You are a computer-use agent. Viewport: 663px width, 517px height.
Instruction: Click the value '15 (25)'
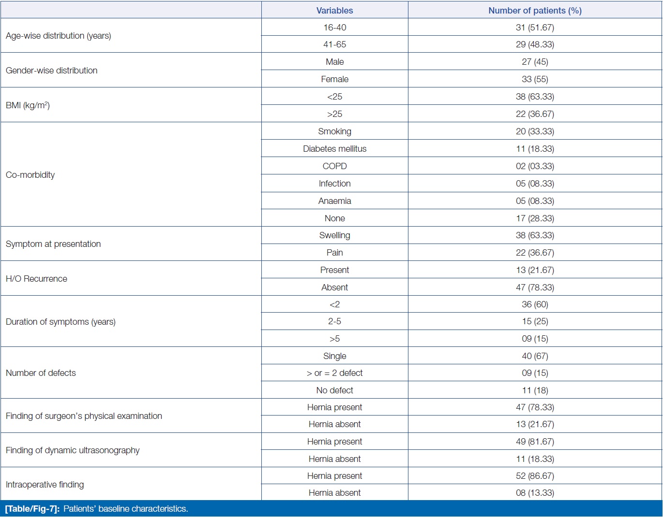pos(535,321)
